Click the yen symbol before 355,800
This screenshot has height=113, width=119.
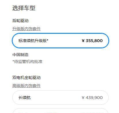tap(83, 41)
